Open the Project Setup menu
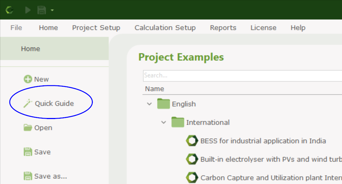342x184 pixels. point(96,28)
